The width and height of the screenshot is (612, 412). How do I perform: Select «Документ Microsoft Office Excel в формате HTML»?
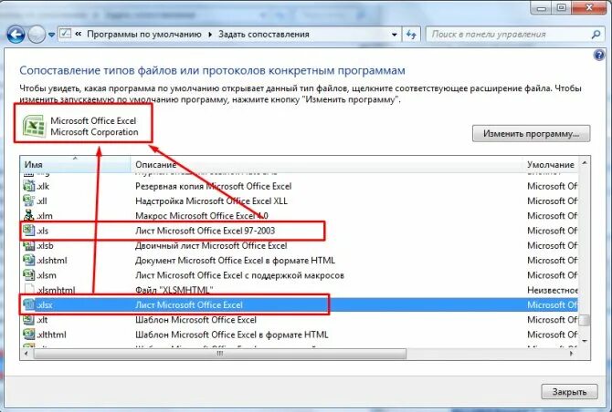coord(235,260)
